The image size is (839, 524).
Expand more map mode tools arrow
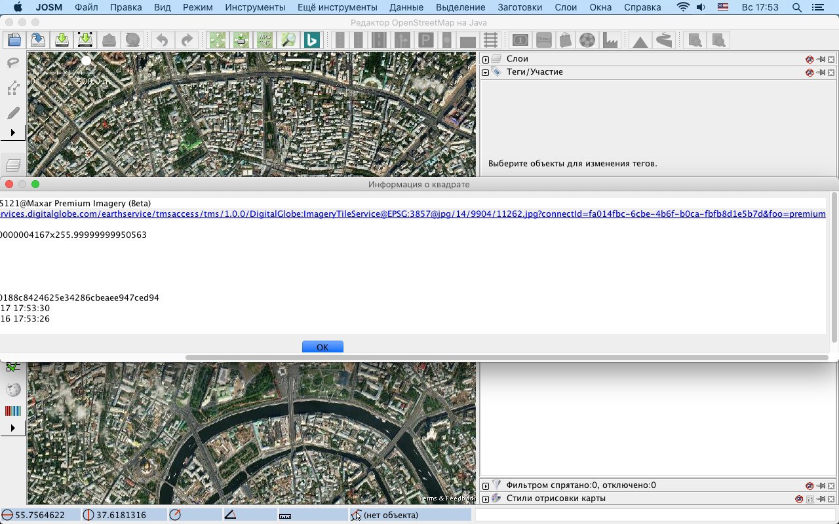tap(13, 133)
